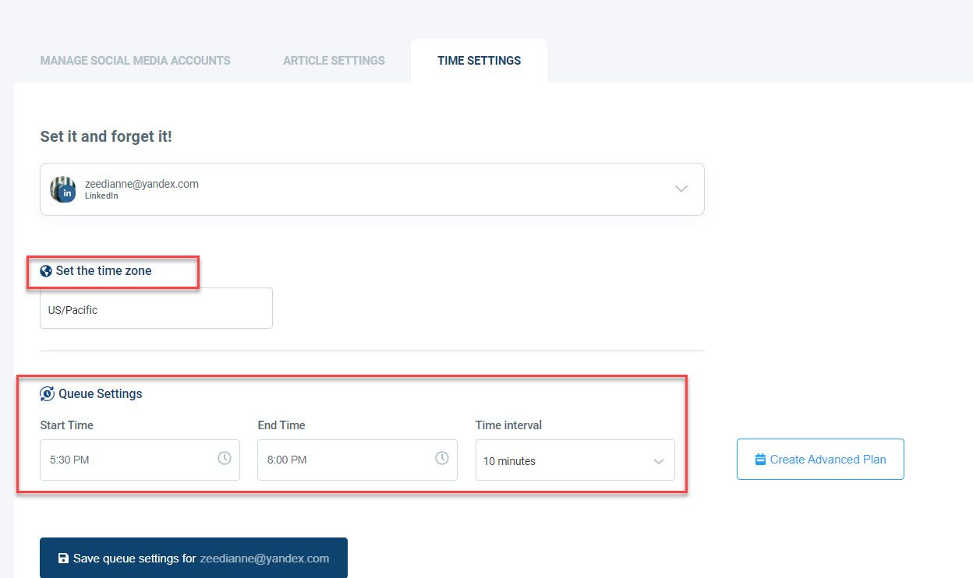The width and height of the screenshot is (973, 578).
Task: Click the 'End Time' label
Action: click(281, 425)
